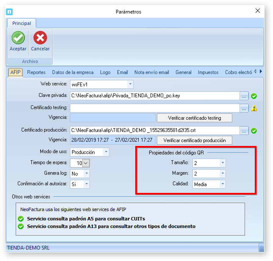
Task: Click the red Cancelar cross icon
Action: 40,38
